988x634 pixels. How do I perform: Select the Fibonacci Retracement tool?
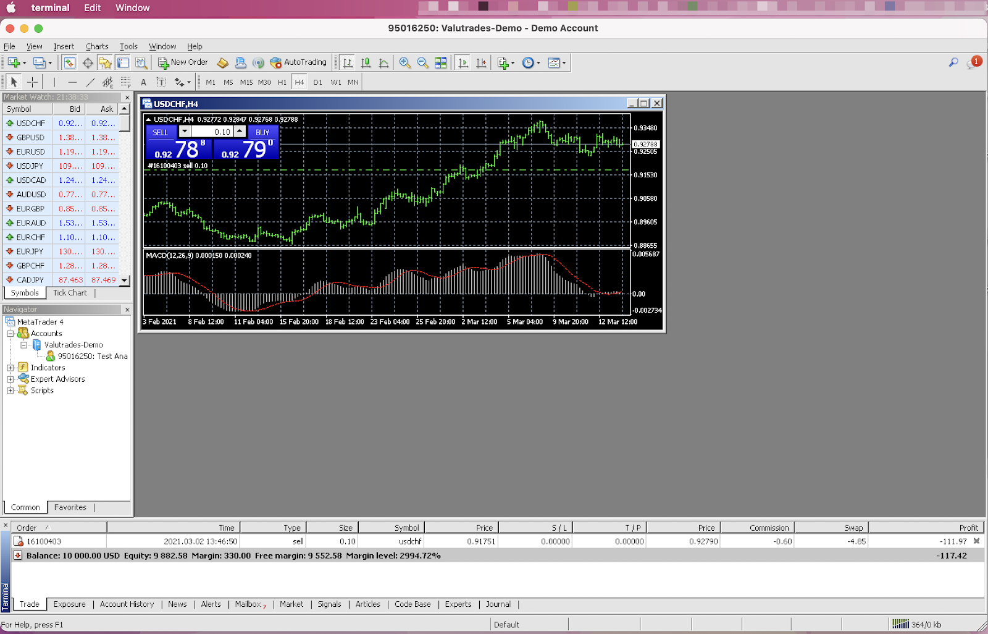pyautogui.click(x=125, y=82)
